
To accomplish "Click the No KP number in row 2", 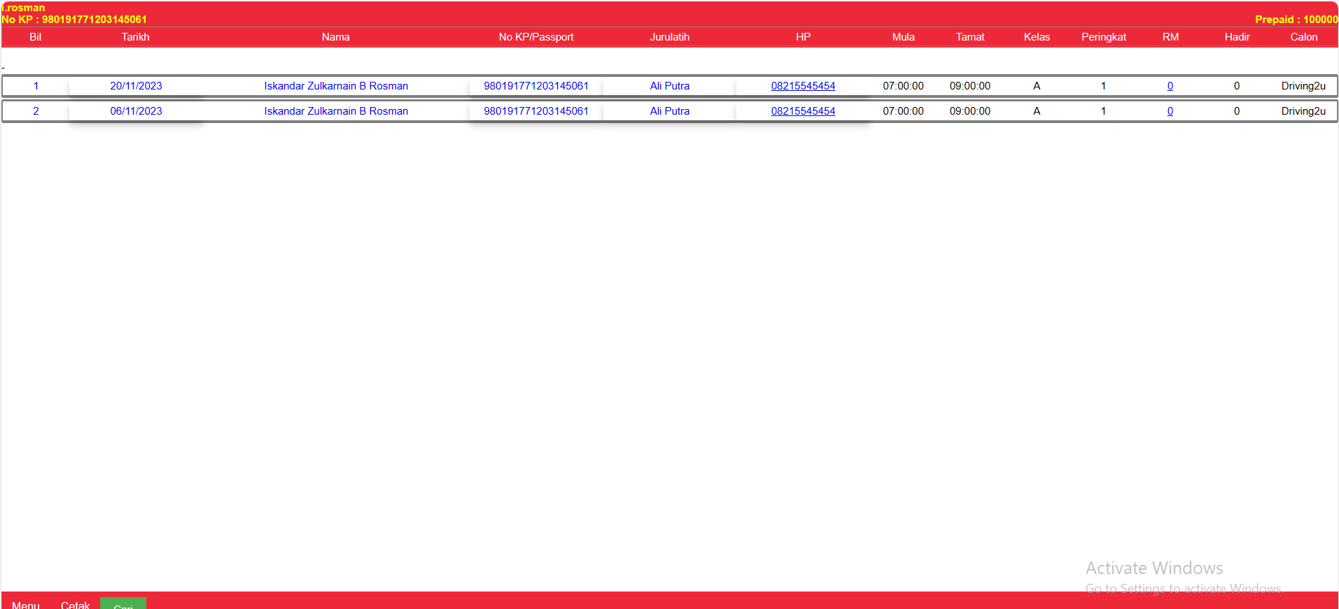I will (x=536, y=111).
